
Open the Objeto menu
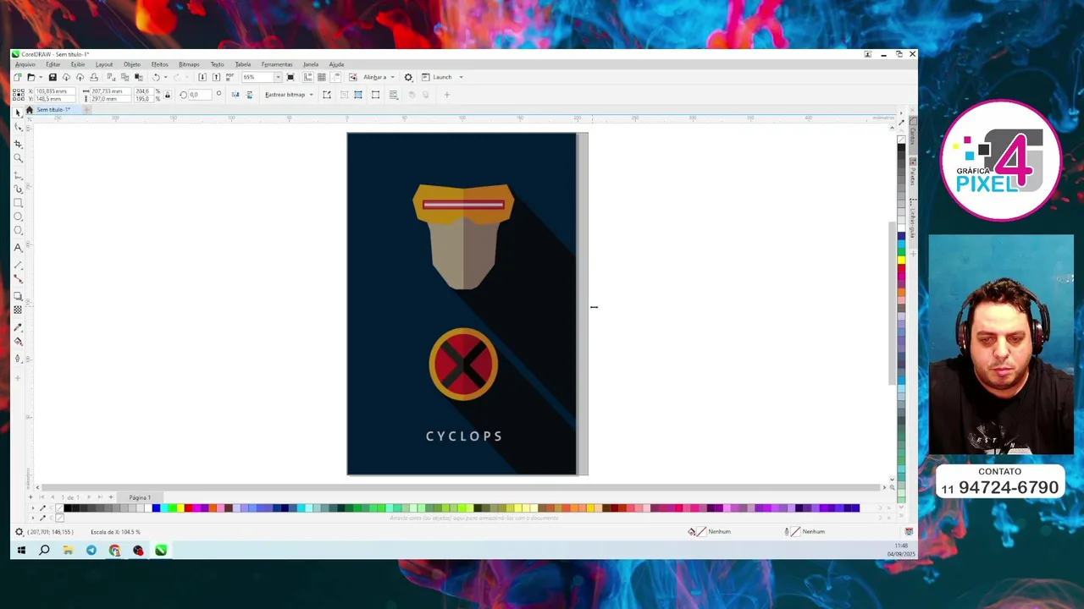coord(131,64)
